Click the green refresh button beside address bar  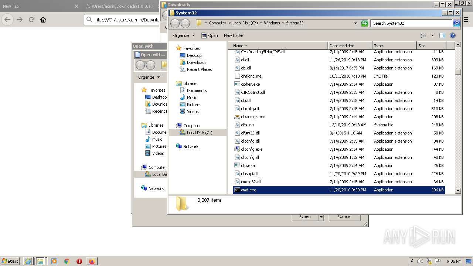pos(364,23)
